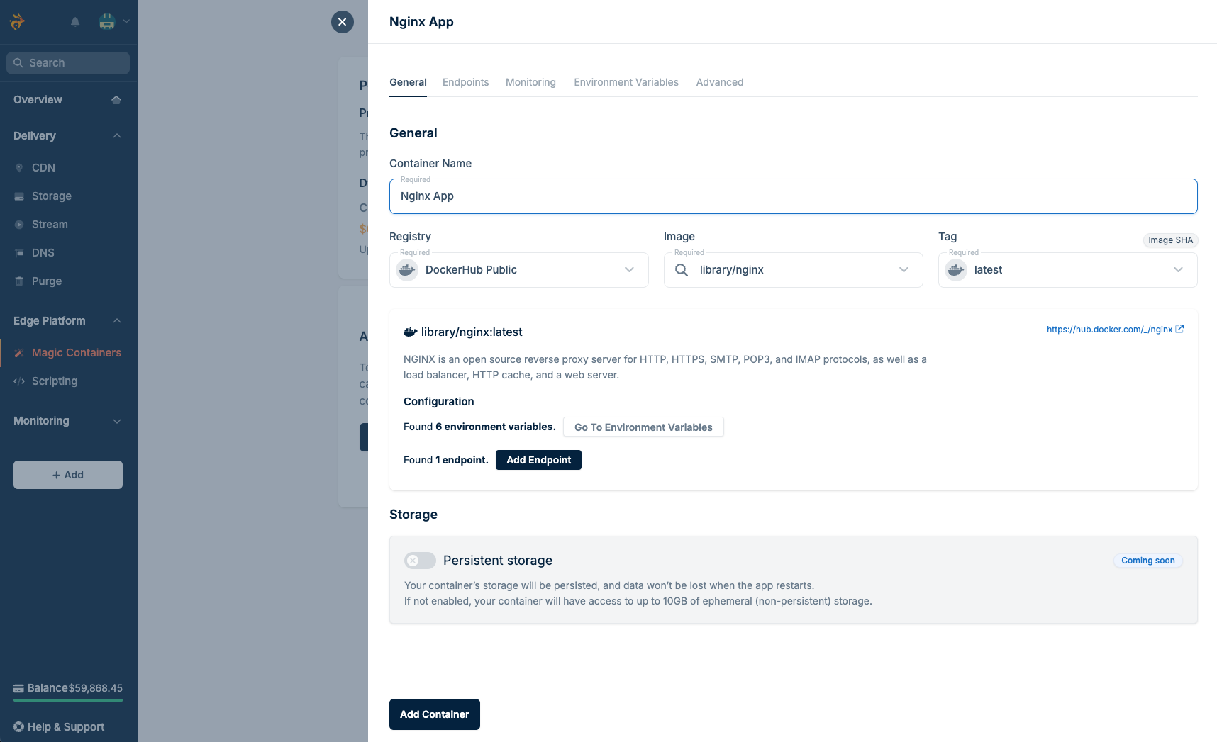Open Overview in the sidebar
The width and height of the screenshot is (1217, 742).
pos(68,100)
